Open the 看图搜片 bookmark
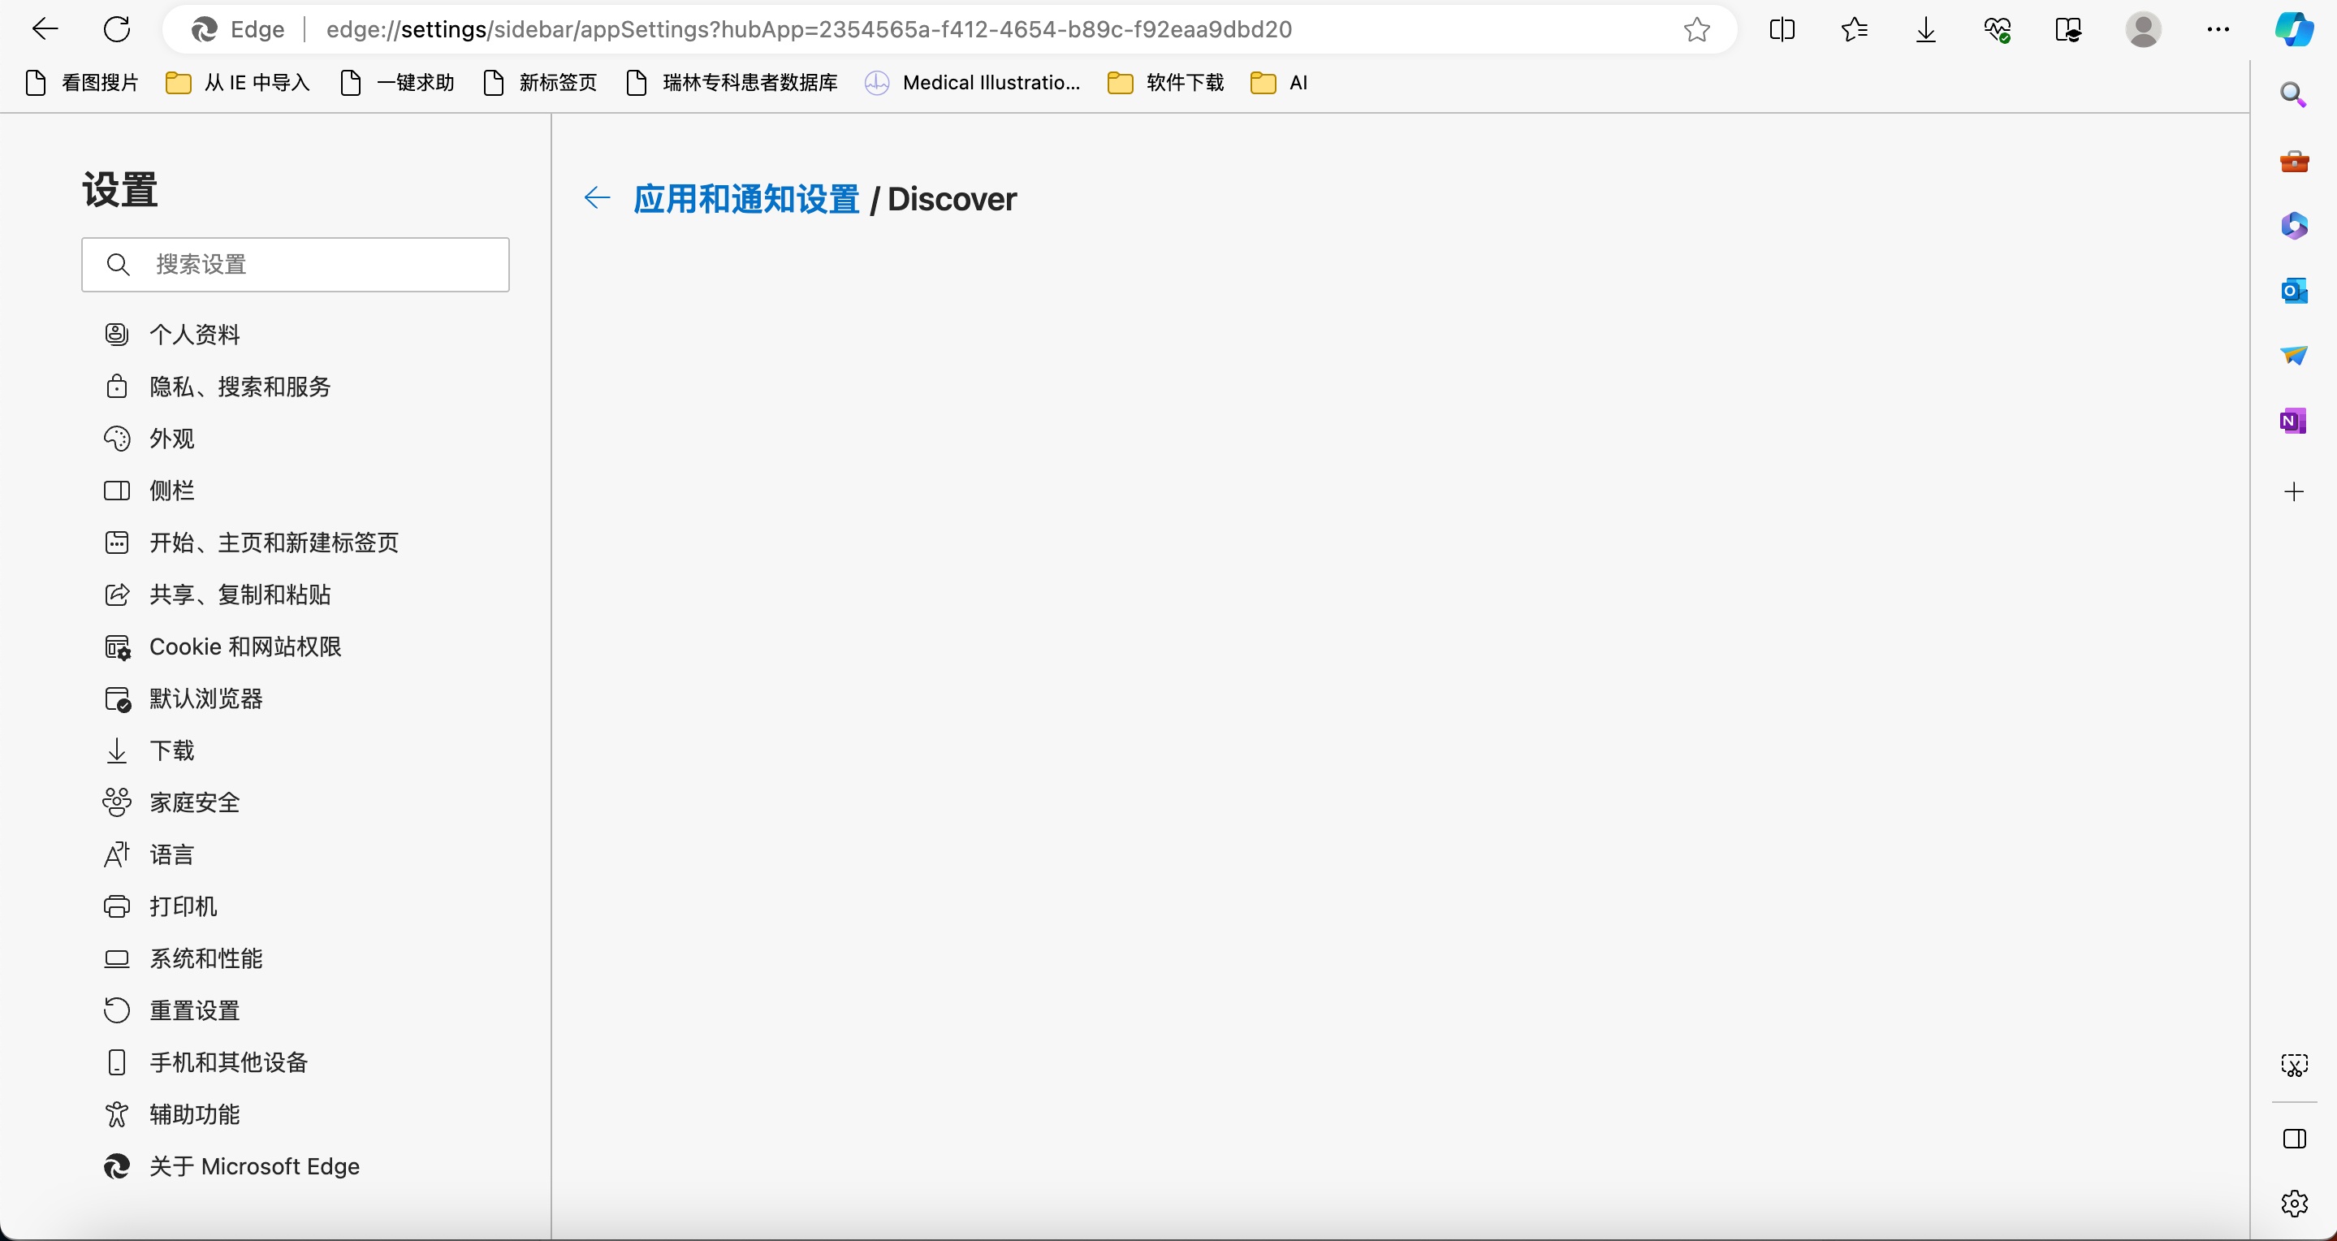This screenshot has height=1241, width=2337. (x=82, y=83)
